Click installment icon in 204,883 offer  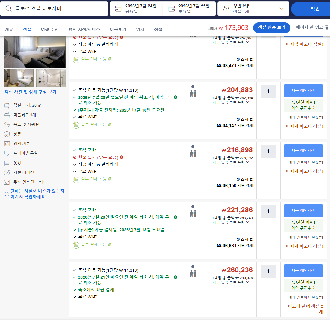[76, 125]
